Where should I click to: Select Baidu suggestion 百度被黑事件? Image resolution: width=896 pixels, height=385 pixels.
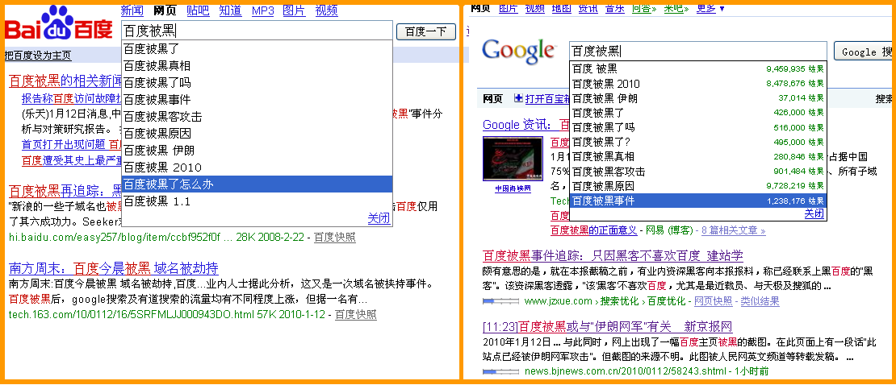257,99
